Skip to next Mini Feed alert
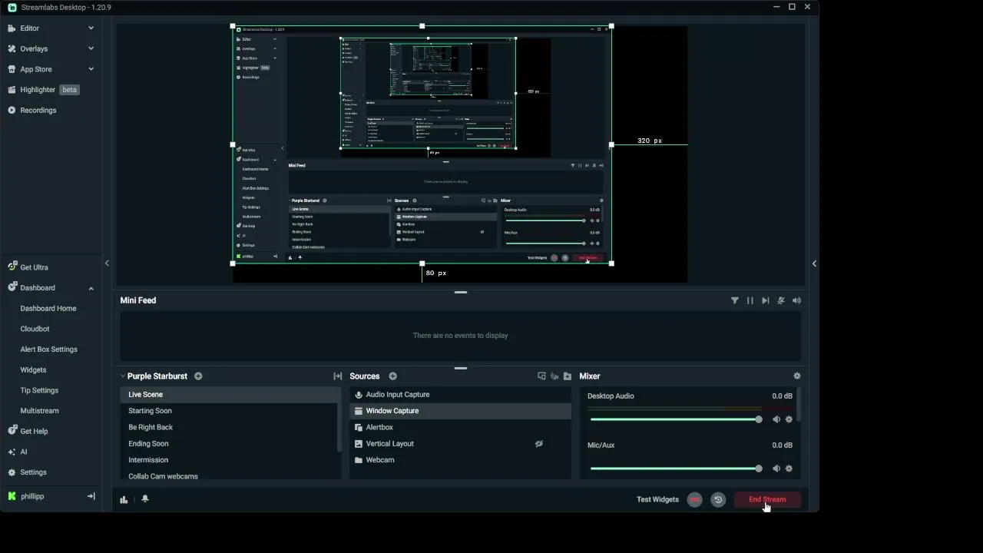 pos(766,300)
